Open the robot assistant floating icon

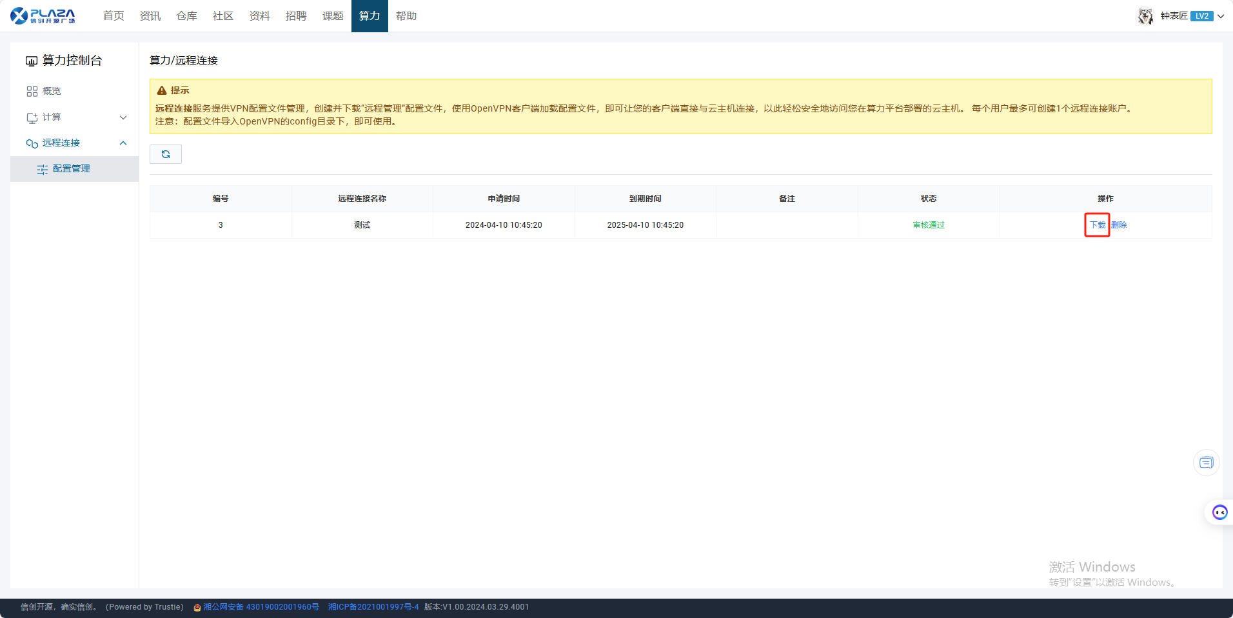[x=1219, y=512]
